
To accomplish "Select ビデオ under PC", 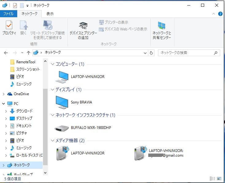I will (x=17, y=141).
